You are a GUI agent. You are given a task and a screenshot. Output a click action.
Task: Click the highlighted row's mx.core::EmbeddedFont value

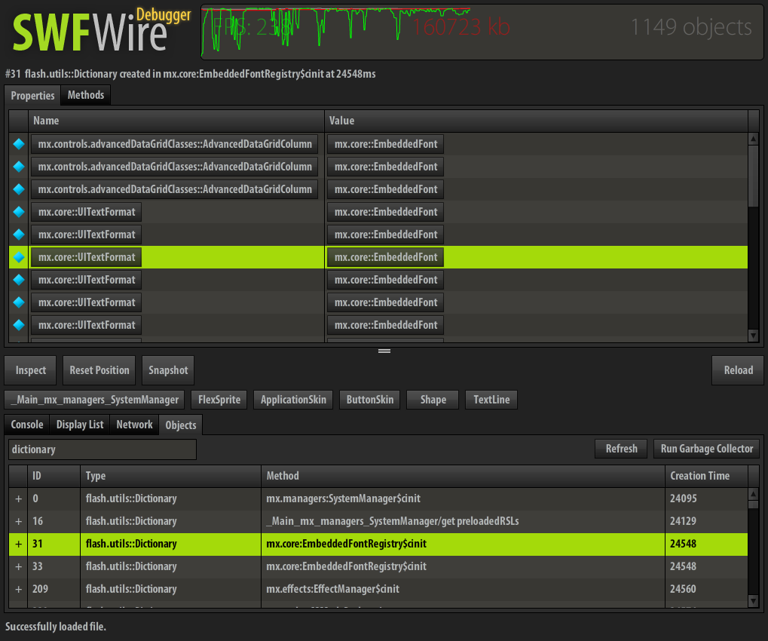tap(385, 257)
